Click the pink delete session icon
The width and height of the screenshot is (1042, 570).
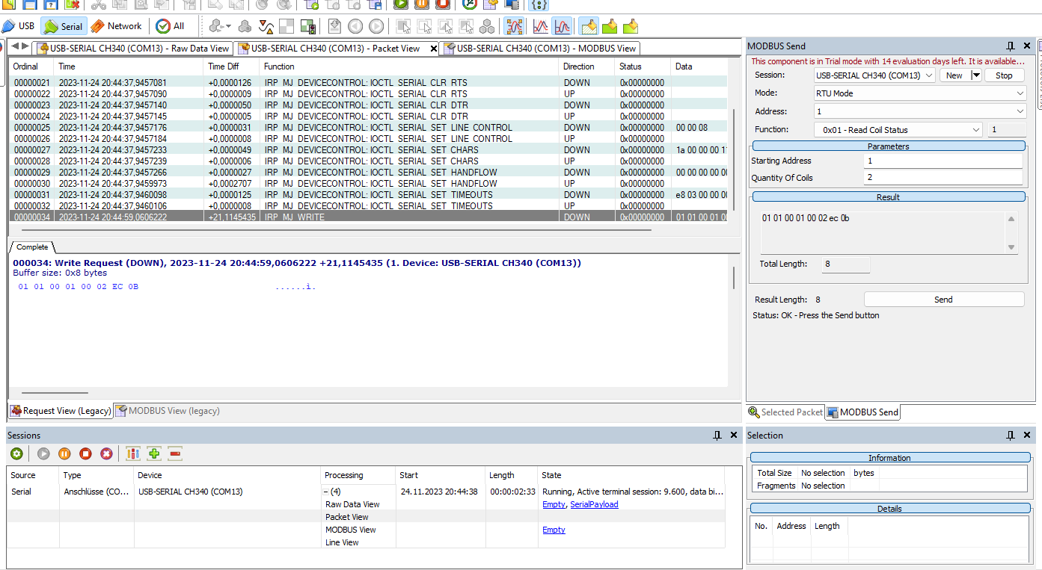click(x=106, y=453)
